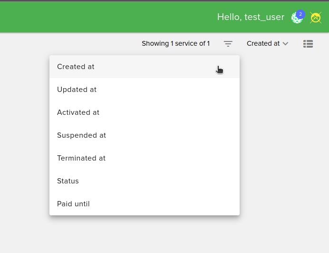Click the Hello, test_user greeting
329x253 pixels.
(x=251, y=17)
